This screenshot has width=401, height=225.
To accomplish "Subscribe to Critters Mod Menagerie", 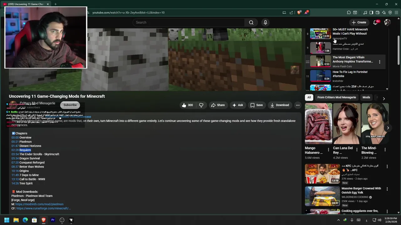I will click(70, 105).
